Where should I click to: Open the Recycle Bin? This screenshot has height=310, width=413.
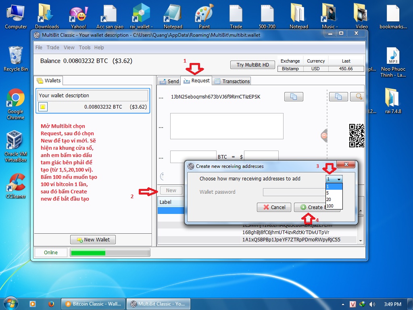[x=16, y=59]
